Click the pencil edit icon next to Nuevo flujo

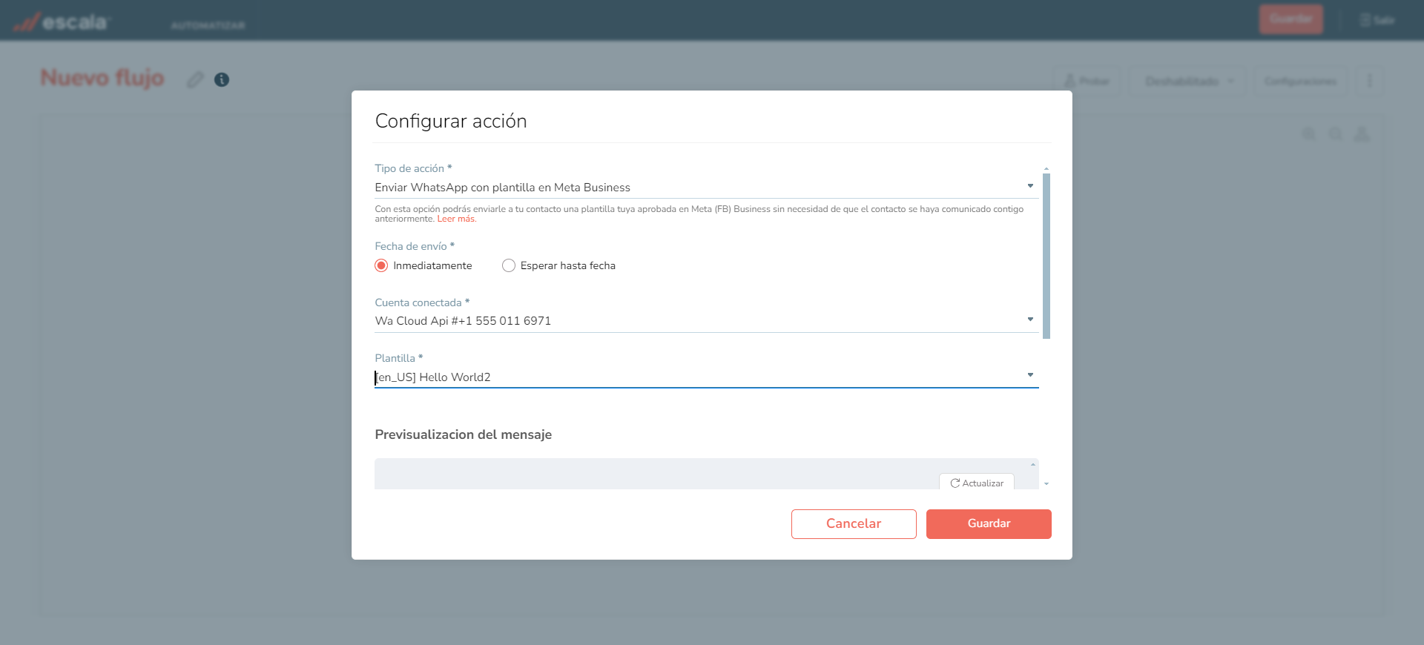(195, 79)
